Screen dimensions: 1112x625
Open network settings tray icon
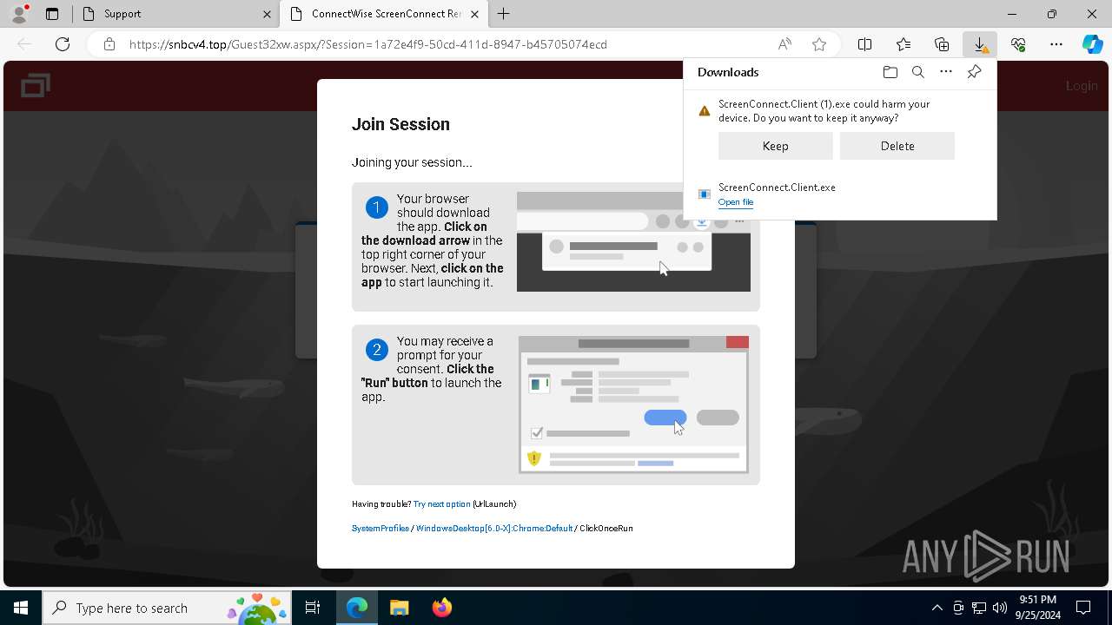click(x=979, y=608)
